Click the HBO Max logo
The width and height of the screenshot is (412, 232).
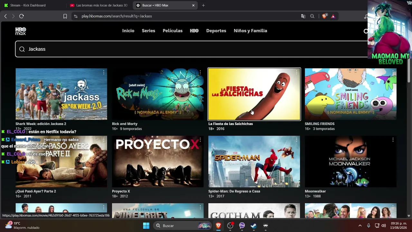pos(21,31)
